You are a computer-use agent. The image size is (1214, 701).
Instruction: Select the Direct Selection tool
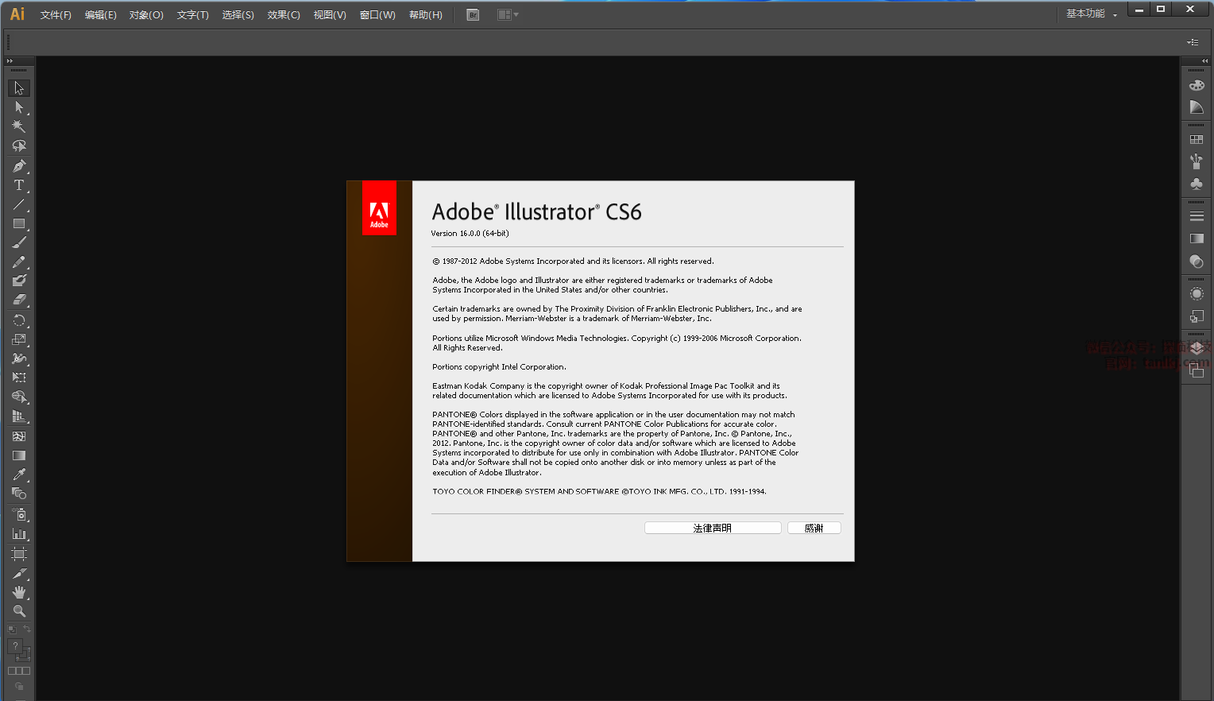(x=19, y=107)
